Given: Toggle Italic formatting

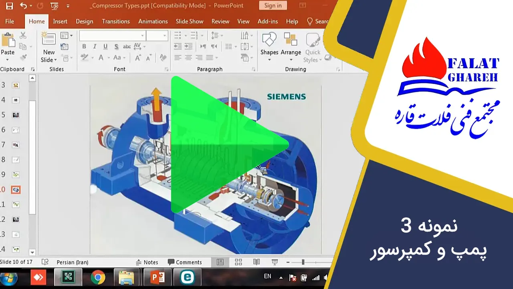Looking at the screenshot, I should pyautogui.click(x=95, y=47).
